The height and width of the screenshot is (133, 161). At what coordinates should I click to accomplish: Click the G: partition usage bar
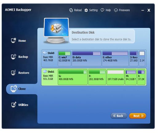[x=73, y=72]
